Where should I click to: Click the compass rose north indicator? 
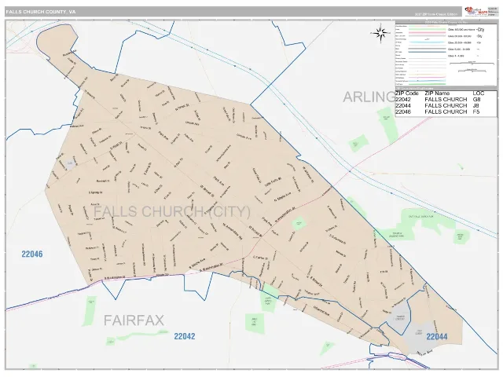point(380,33)
